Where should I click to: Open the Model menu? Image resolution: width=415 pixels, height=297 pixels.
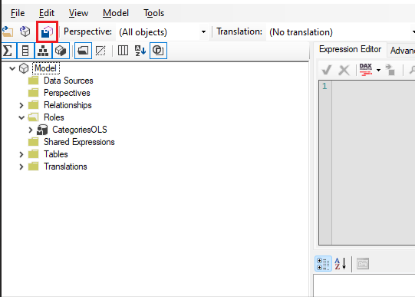pos(116,13)
